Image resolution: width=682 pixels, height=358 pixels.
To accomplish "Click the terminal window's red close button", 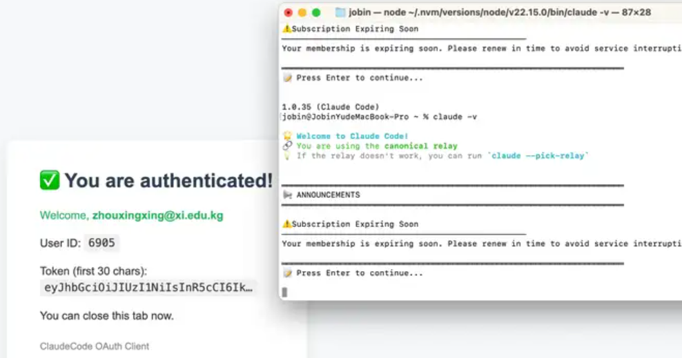I will click(x=288, y=12).
